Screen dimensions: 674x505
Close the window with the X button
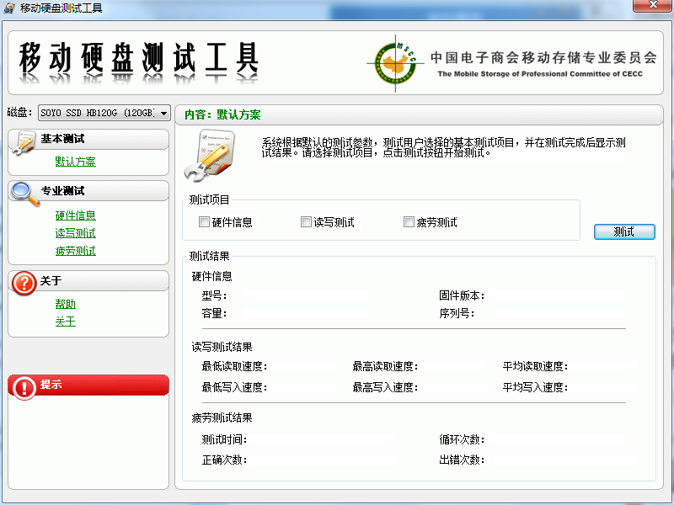coord(651,8)
